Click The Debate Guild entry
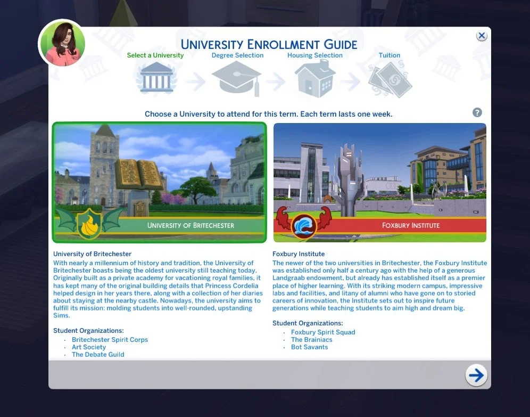 98,354
